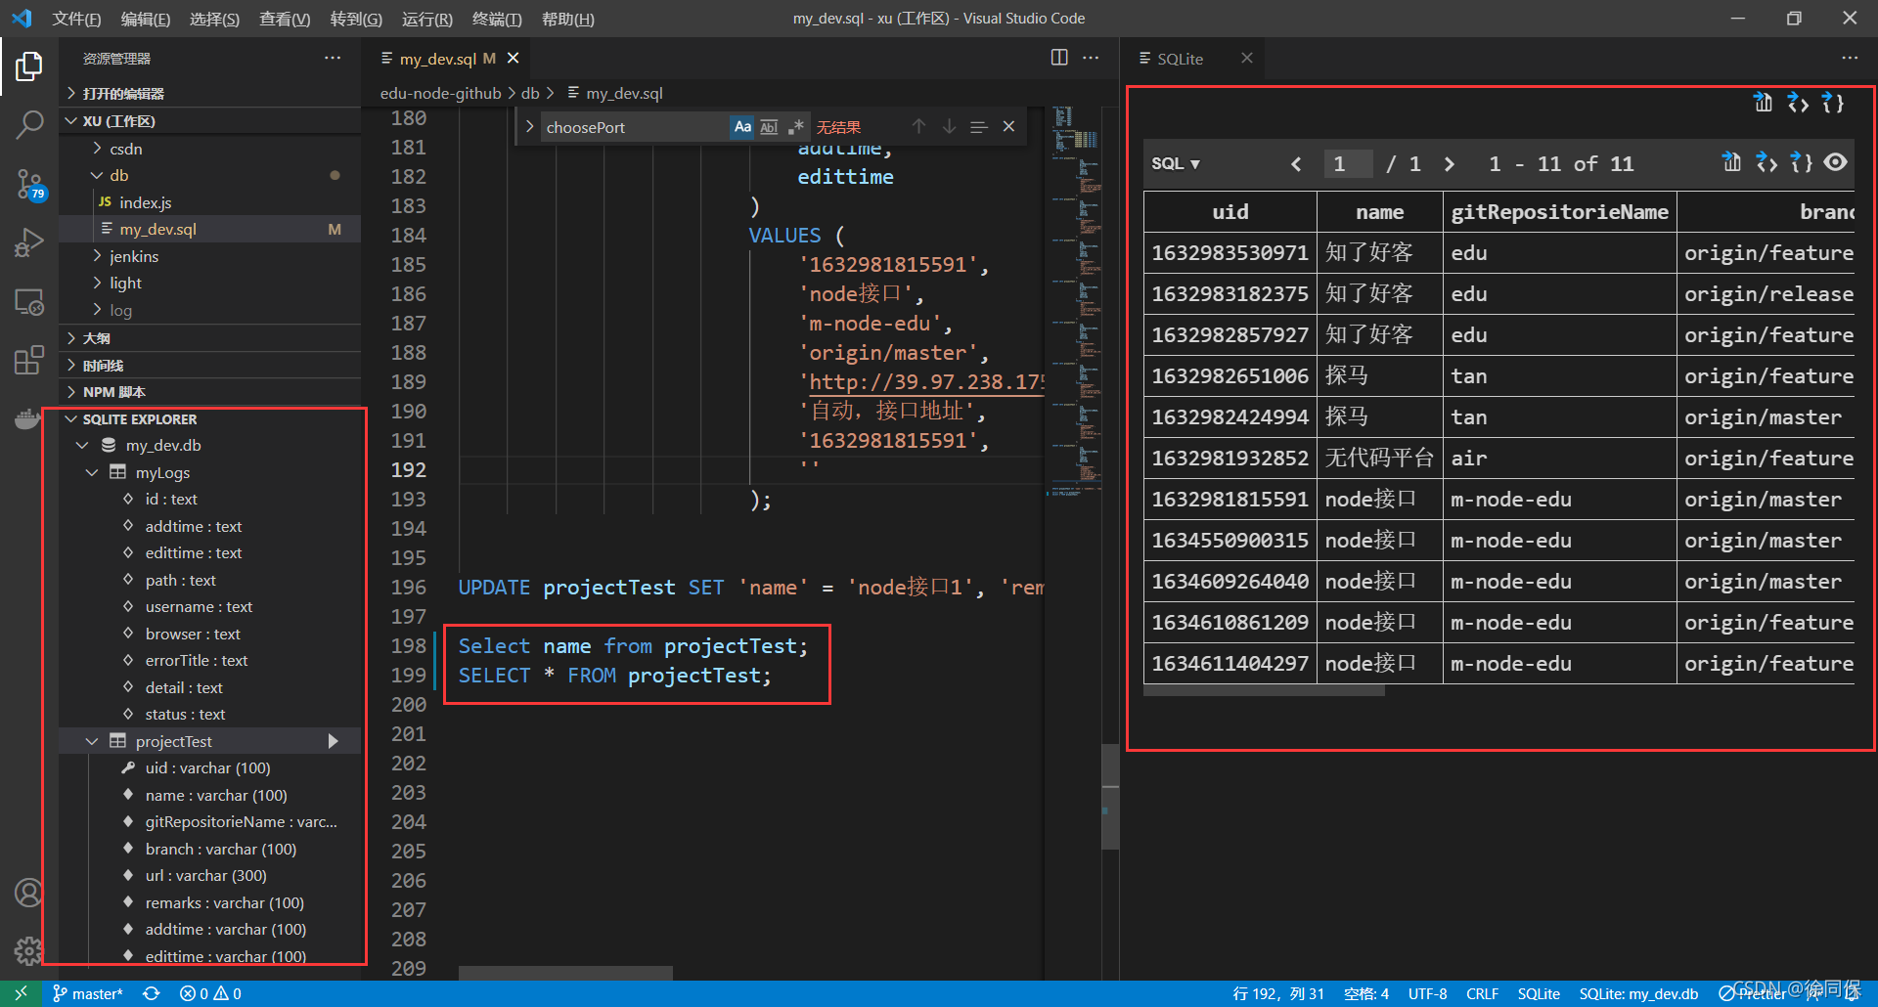Image resolution: width=1878 pixels, height=1007 pixels.
Task: Go to previous find match
Action: [x=918, y=126]
